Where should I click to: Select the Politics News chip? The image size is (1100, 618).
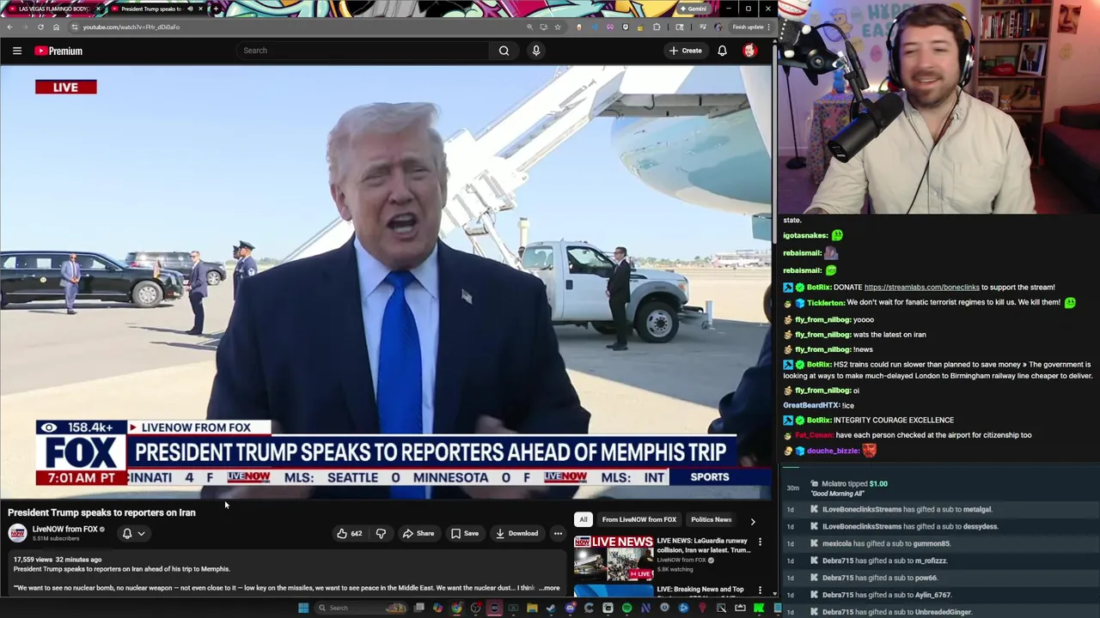711,519
